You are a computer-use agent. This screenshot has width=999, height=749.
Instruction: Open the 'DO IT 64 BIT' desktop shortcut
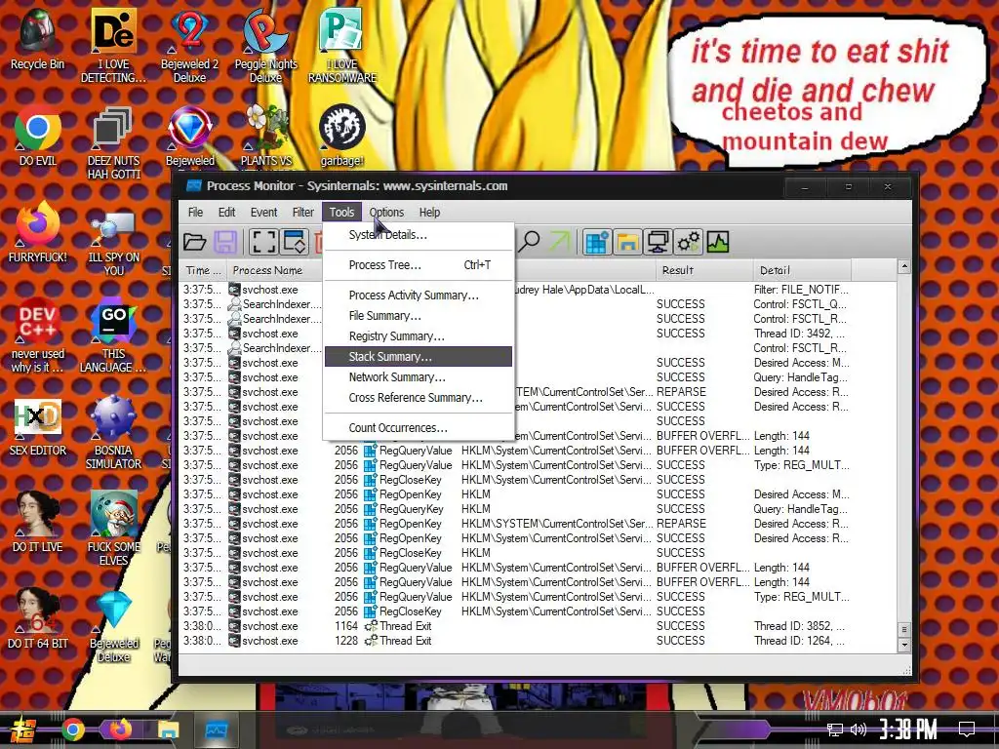click(38, 619)
